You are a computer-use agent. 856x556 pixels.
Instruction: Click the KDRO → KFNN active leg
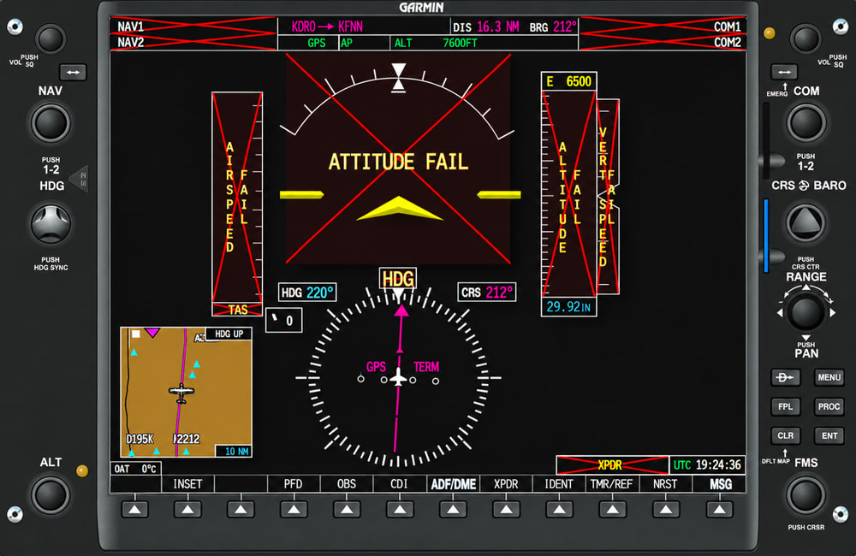pos(327,27)
